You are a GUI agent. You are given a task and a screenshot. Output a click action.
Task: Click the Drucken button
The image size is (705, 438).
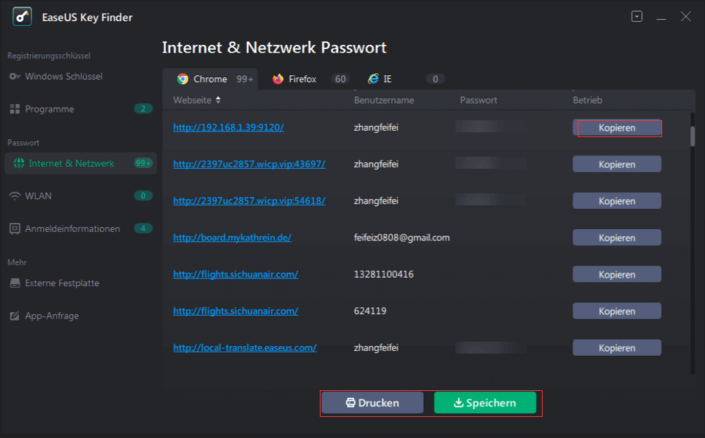(373, 403)
